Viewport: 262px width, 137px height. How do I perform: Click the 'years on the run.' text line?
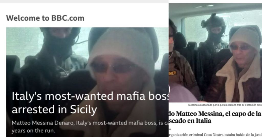click(33, 131)
